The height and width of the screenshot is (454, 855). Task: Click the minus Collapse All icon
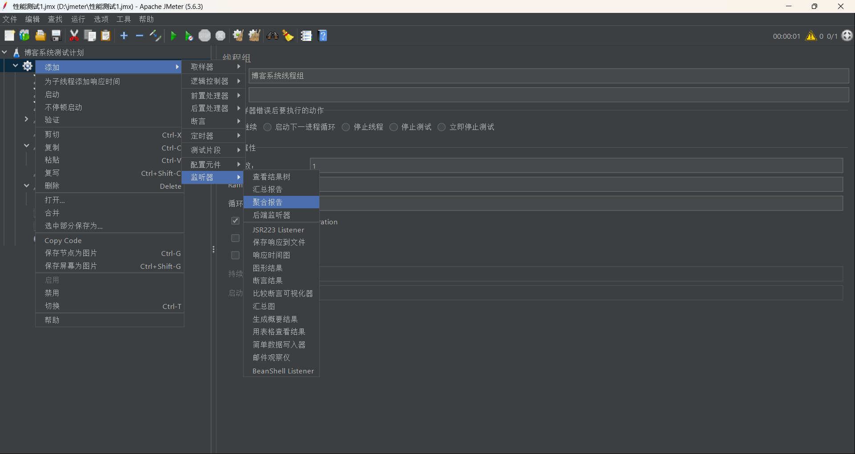[139, 36]
